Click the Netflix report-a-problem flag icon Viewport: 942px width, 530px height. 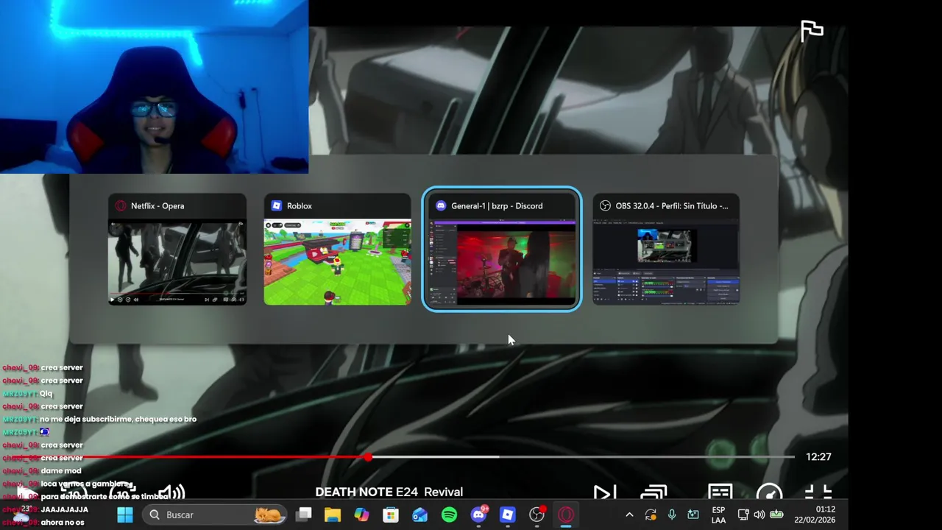[x=812, y=31]
